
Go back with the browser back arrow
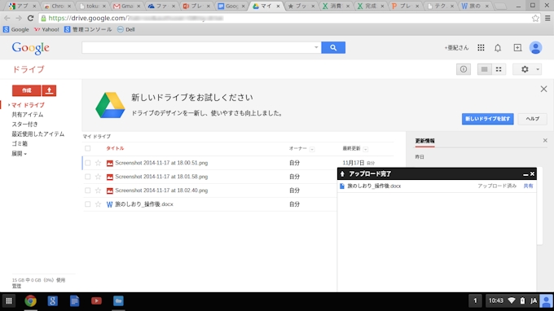click(x=7, y=18)
